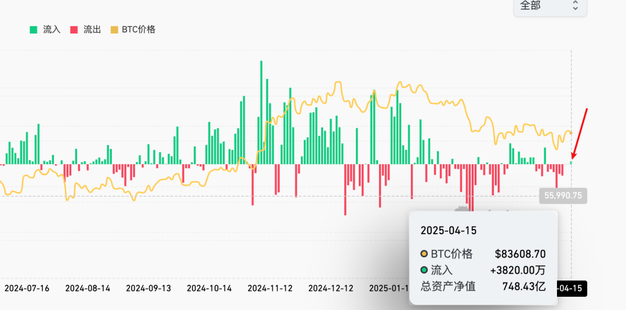626x310 pixels.
Task: Open the 全部 time range dropdown
Action: coord(550,6)
